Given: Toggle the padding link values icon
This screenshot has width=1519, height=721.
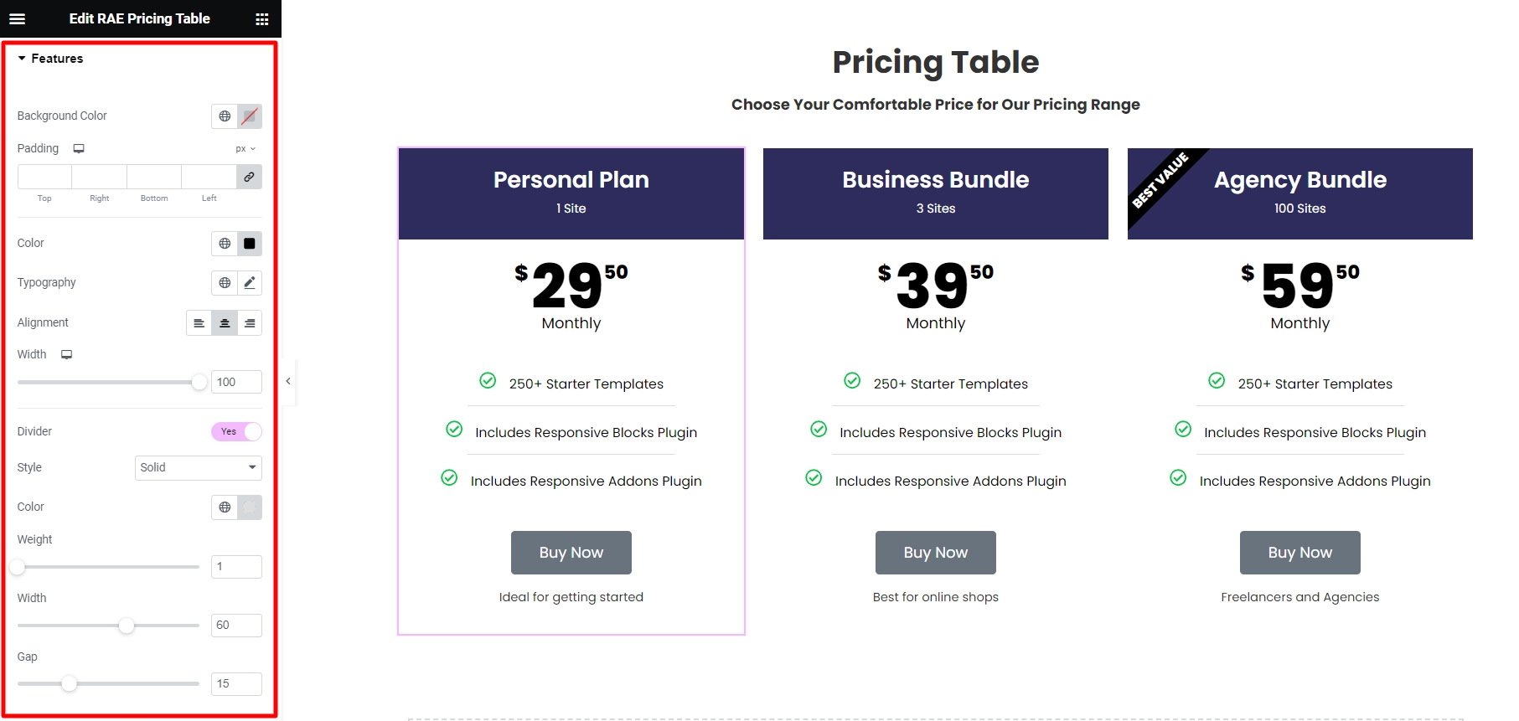Looking at the screenshot, I should point(249,178).
